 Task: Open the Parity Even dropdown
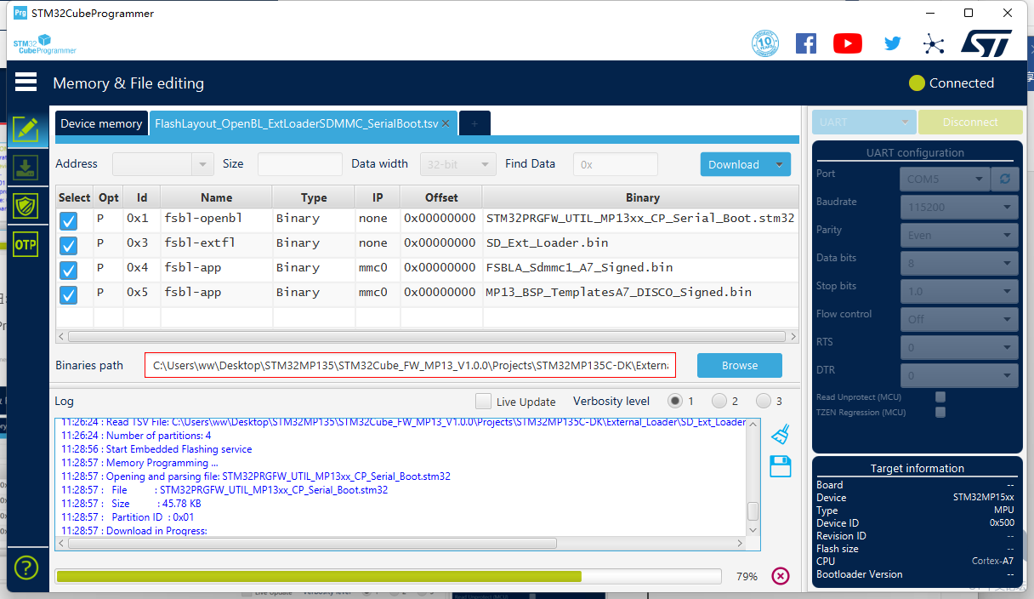959,235
